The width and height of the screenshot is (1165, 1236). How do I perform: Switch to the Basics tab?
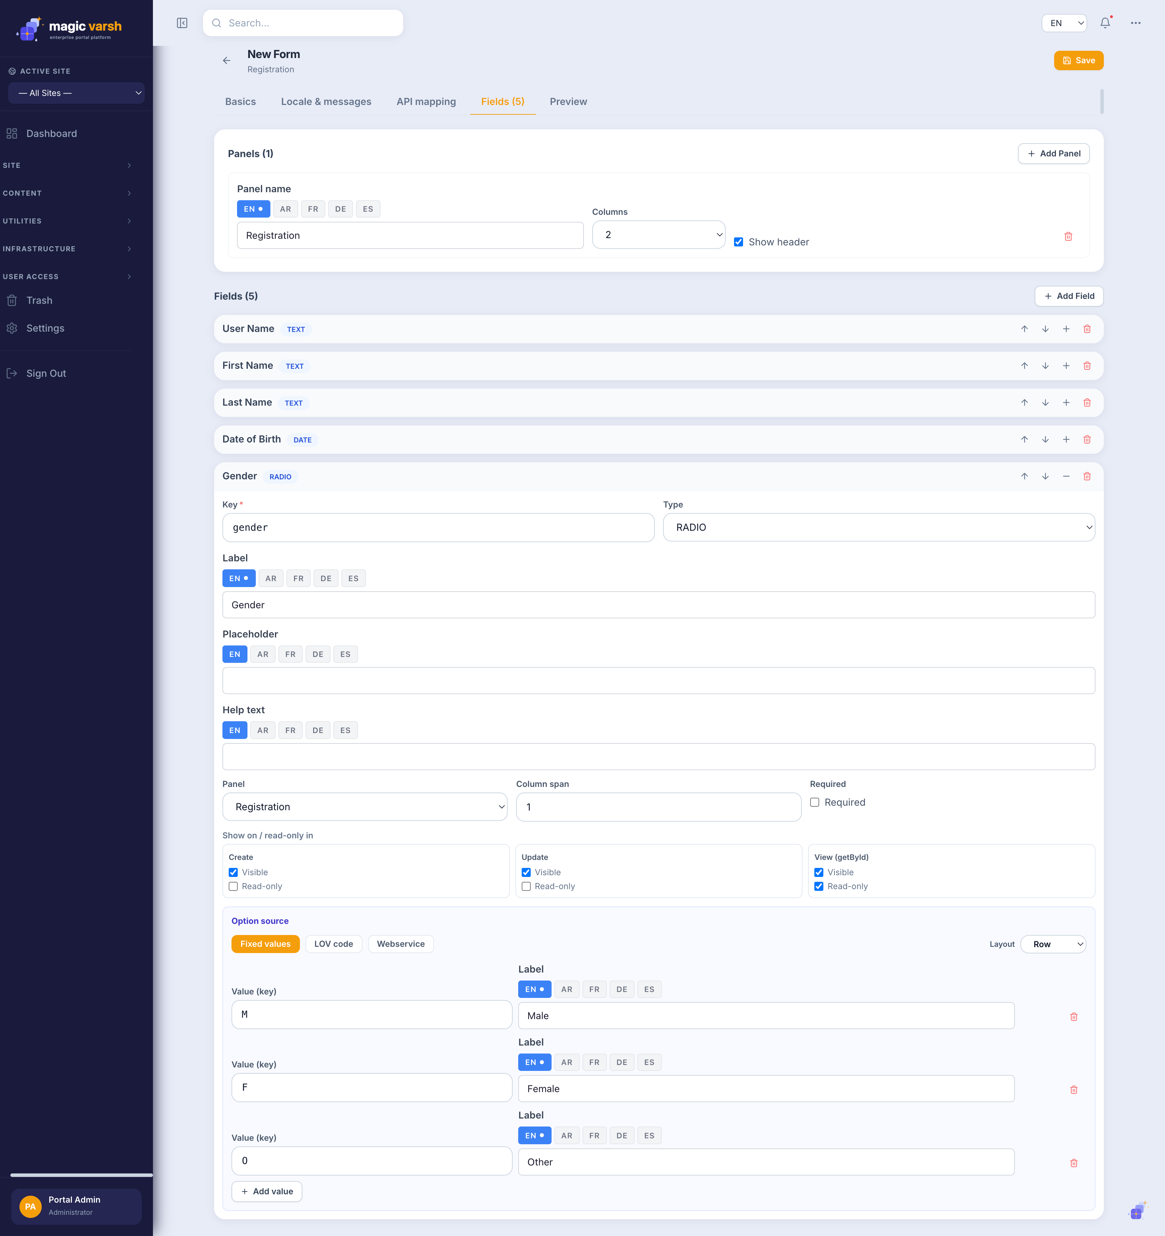(x=241, y=101)
